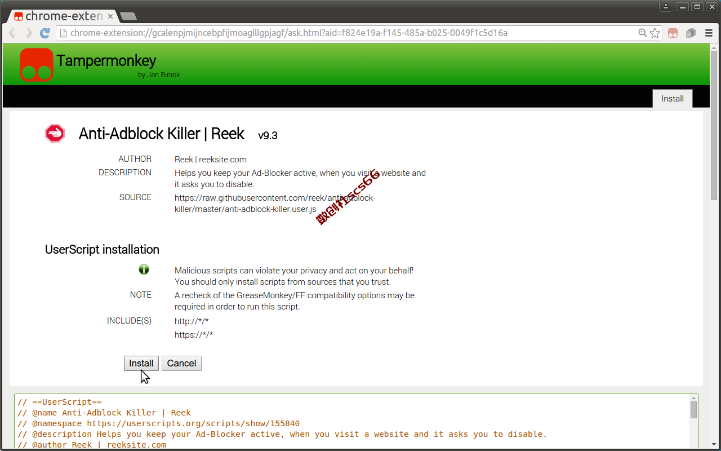Click the '// ==UserScript==' line in code
Viewport: 721px width, 451px height.
(59, 402)
